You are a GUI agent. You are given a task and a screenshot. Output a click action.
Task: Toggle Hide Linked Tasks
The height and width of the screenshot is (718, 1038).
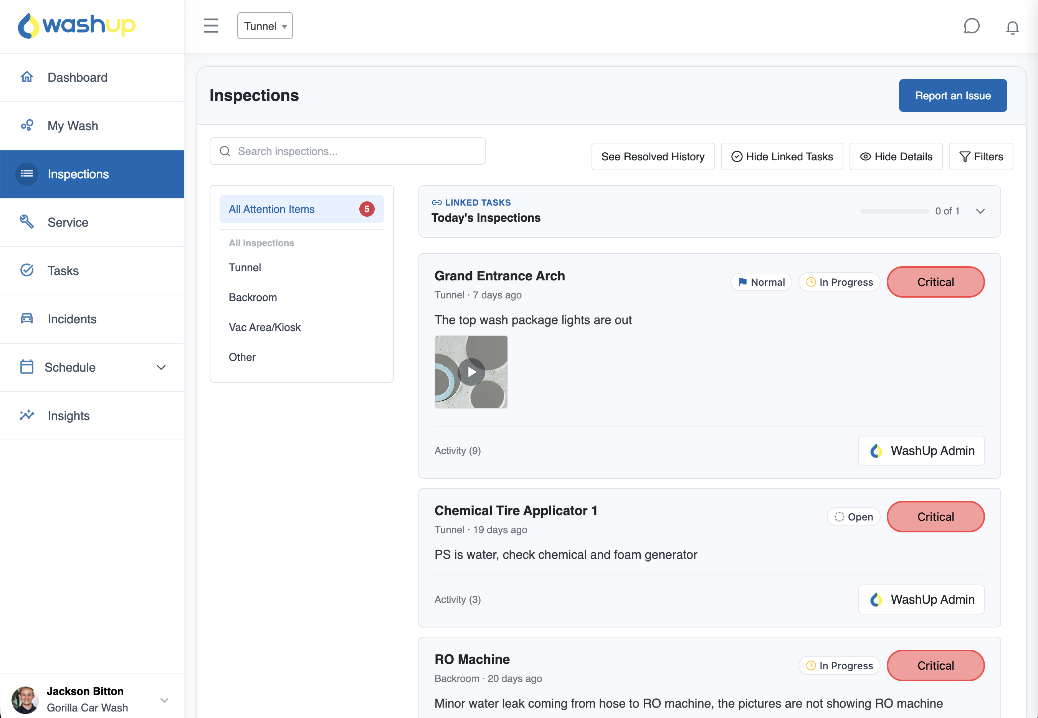782,156
